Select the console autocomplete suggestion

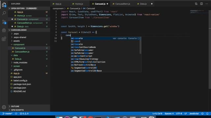tap(105, 38)
